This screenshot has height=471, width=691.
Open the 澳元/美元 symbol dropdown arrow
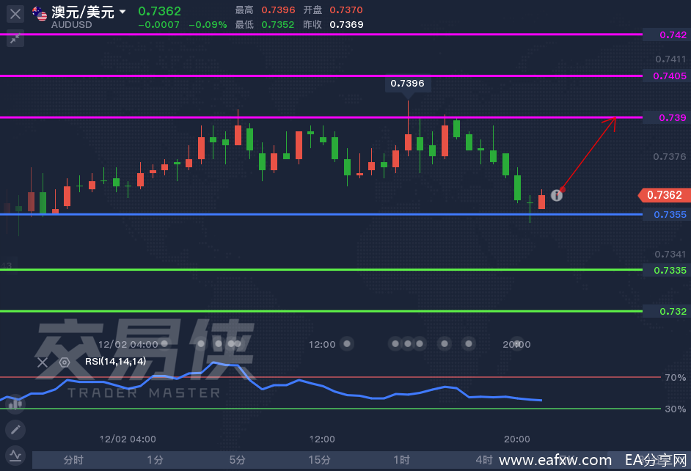(123, 12)
